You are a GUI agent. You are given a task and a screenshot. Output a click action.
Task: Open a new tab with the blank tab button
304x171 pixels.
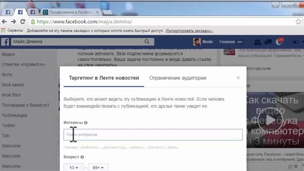click(x=107, y=12)
